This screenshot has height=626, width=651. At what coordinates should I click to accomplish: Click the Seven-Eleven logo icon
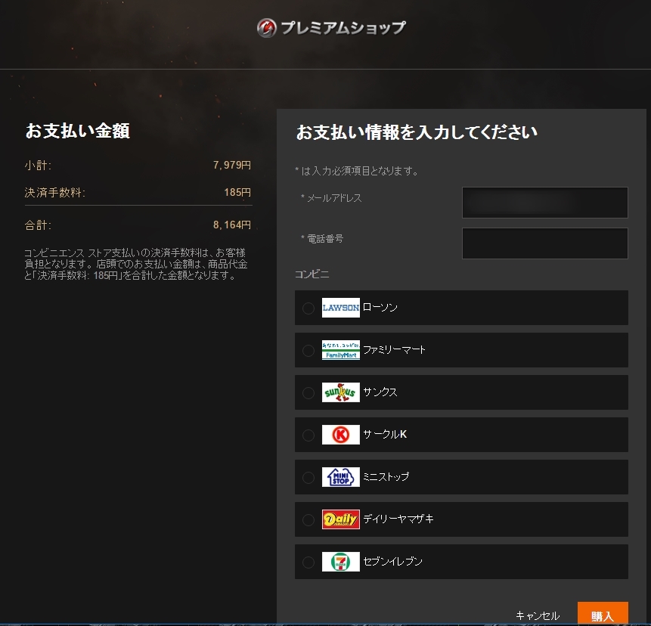(339, 562)
